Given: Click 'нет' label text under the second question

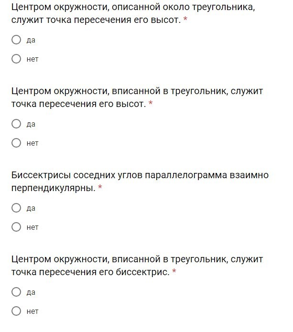Looking at the screenshot, I should (x=33, y=144).
